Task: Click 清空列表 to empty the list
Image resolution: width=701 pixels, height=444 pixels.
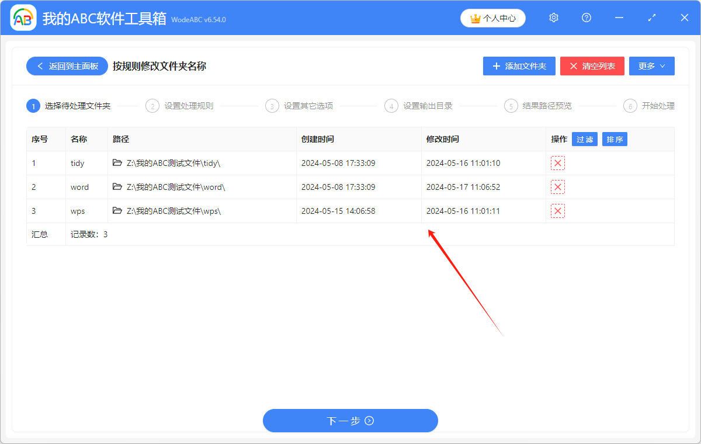Action: pyautogui.click(x=592, y=65)
